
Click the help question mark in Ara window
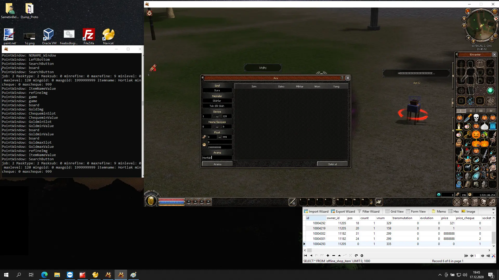click(x=342, y=78)
